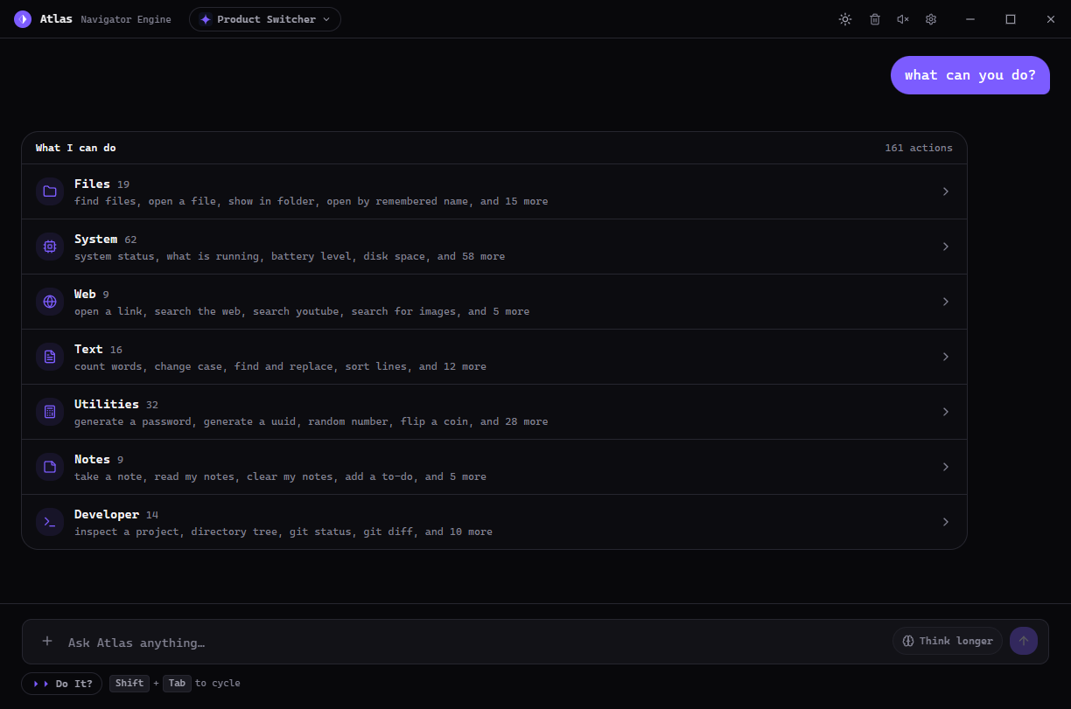Click the 'Navigator Engine' subtitle text
This screenshot has width=1071, height=709.
pos(126,19)
